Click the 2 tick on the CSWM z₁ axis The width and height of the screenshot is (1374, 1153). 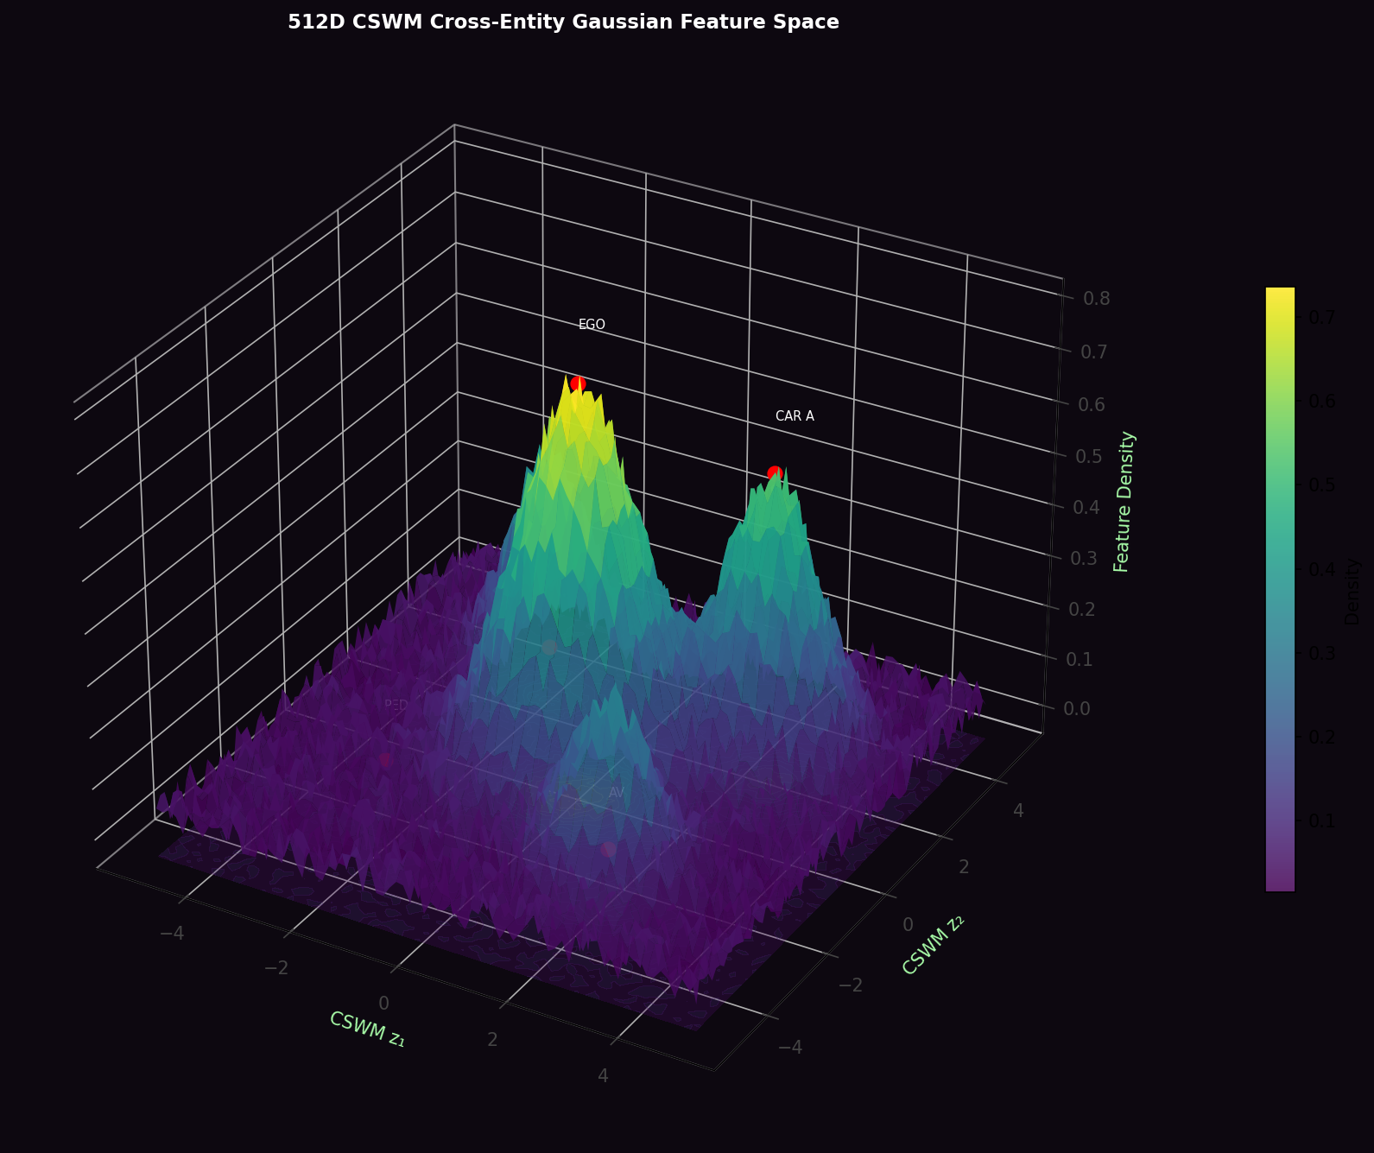pyautogui.click(x=492, y=1039)
